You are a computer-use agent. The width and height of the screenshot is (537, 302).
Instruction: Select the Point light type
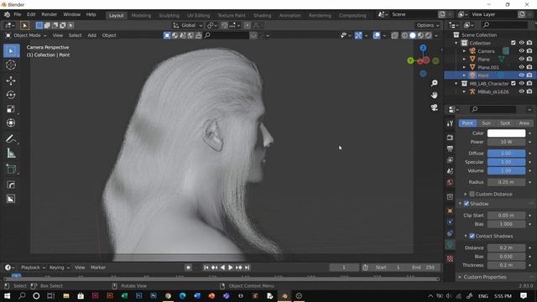(x=467, y=123)
